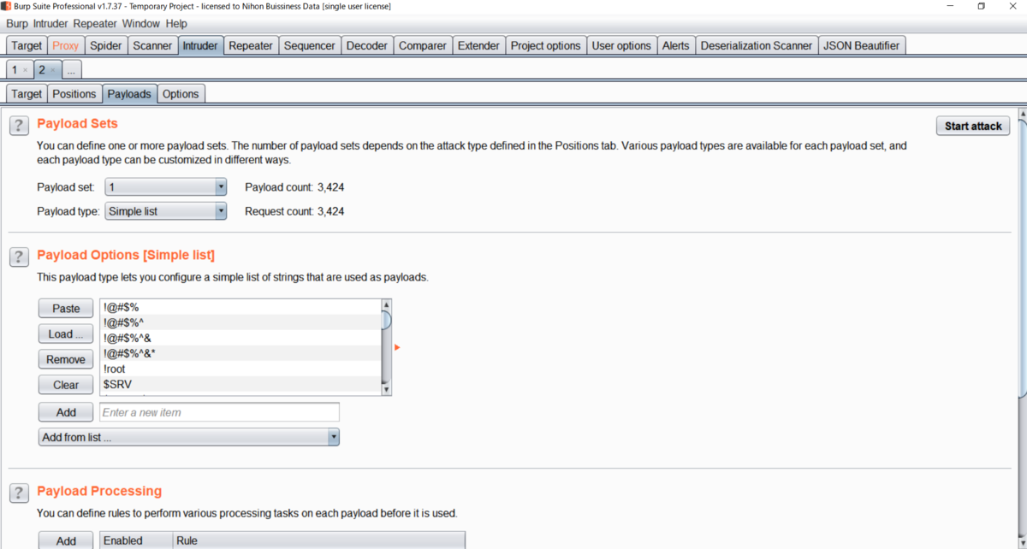
Task: Select the Intruder main tab
Action: [200, 45]
